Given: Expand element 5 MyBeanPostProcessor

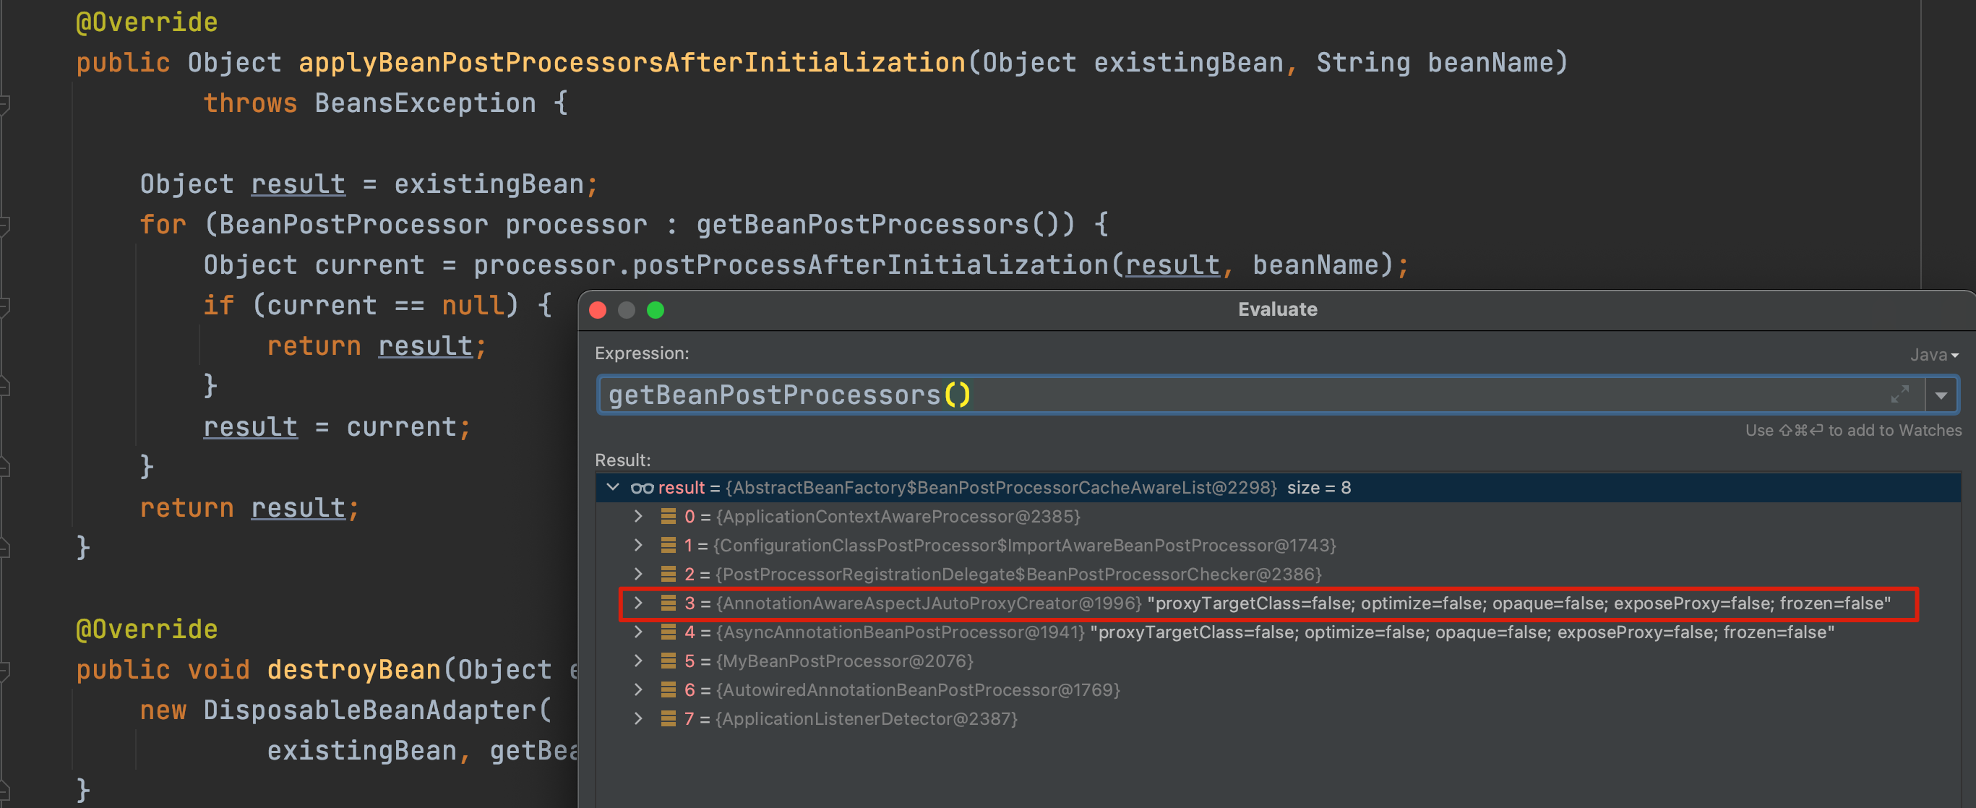Looking at the screenshot, I should [x=637, y=661].
